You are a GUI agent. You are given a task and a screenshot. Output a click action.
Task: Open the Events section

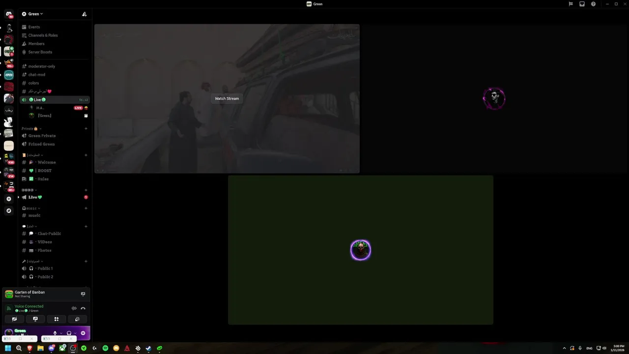pyautogui.click(x=34, y=27)
